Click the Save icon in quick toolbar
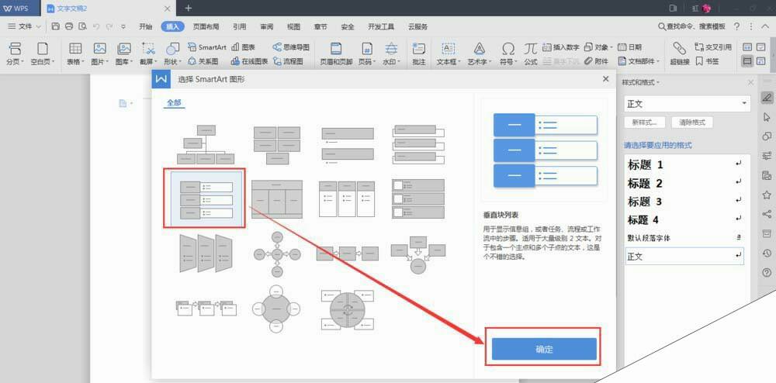 tap(55, 26)
